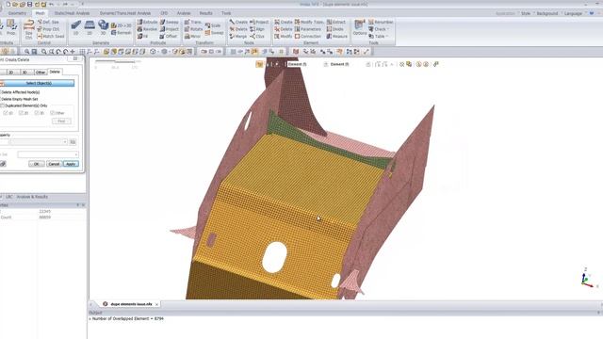Select the dupe elements issue.nfx document tab
This screenshot has width=603, height=339.
click(131, 304)
